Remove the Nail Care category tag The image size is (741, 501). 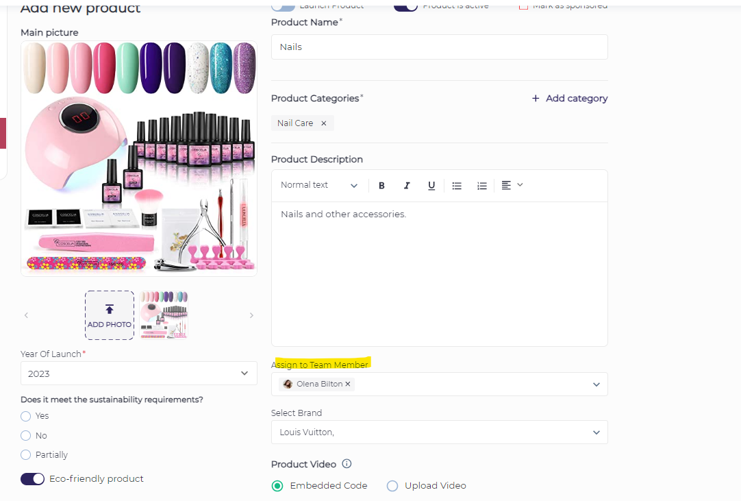coord(324,123)
